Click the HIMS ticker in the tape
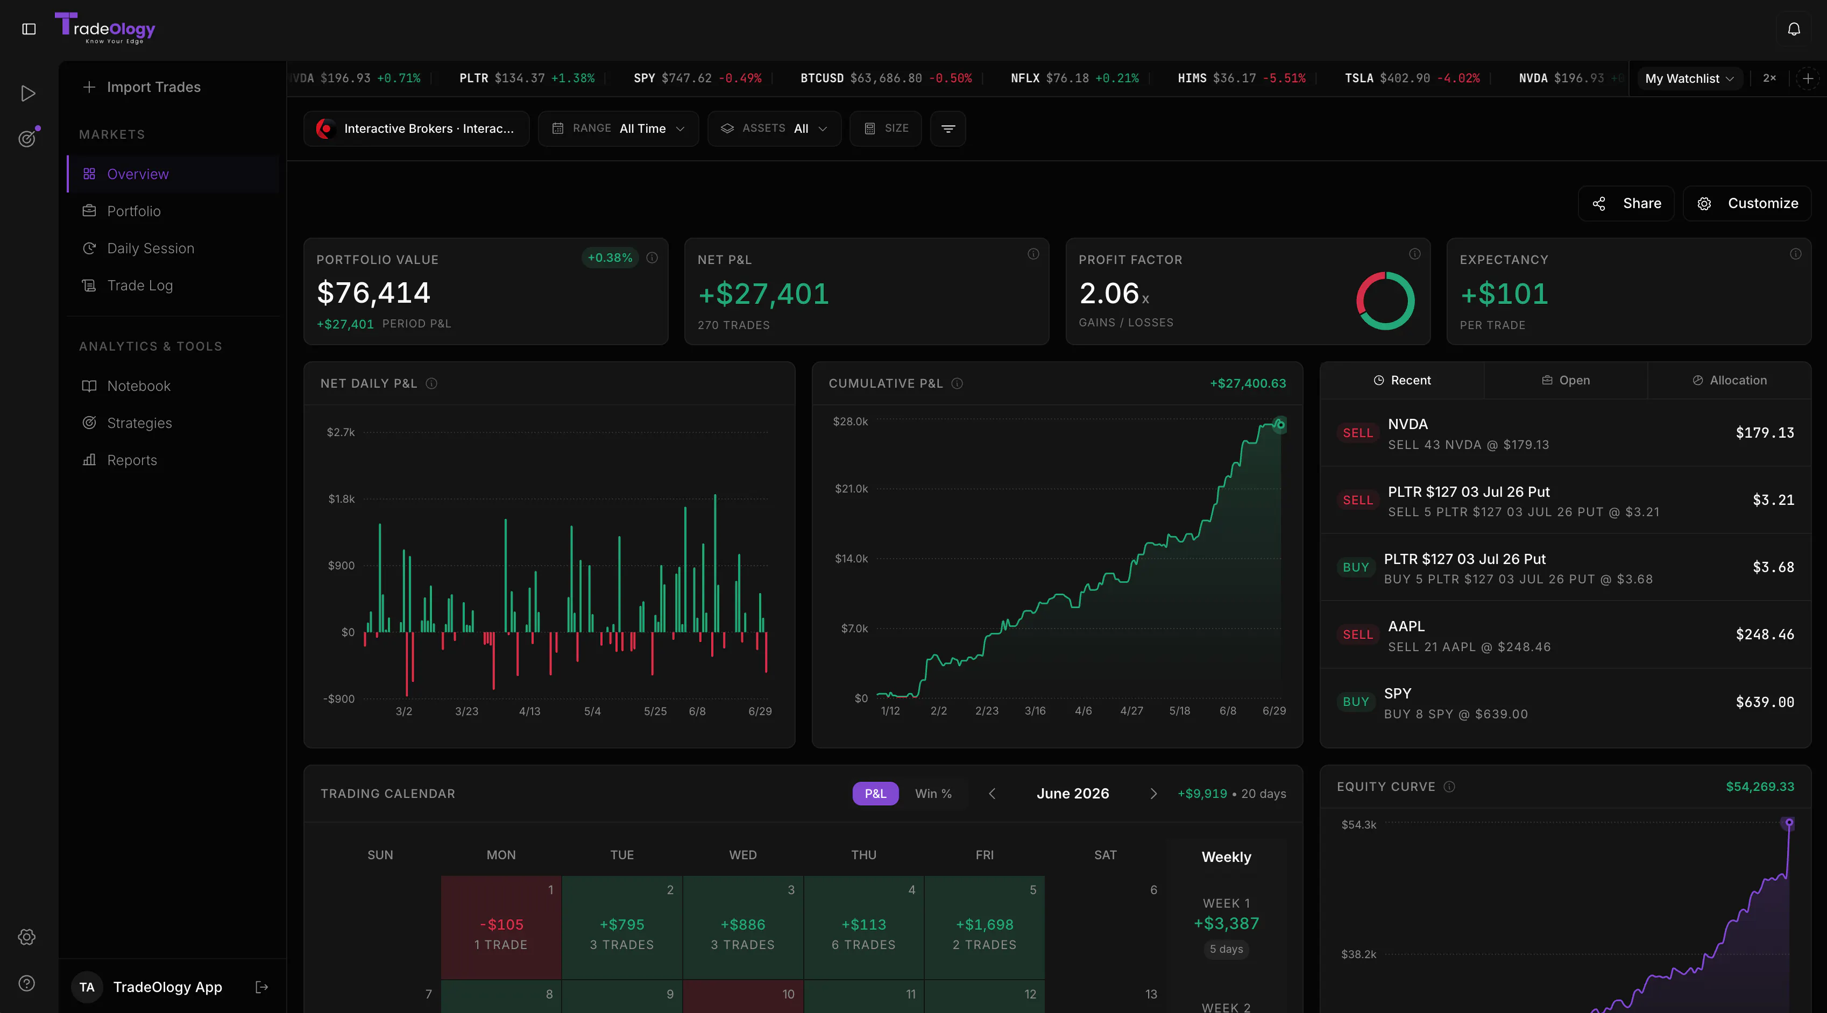Screen dimensions: 1827x1013 [1241, 79]
